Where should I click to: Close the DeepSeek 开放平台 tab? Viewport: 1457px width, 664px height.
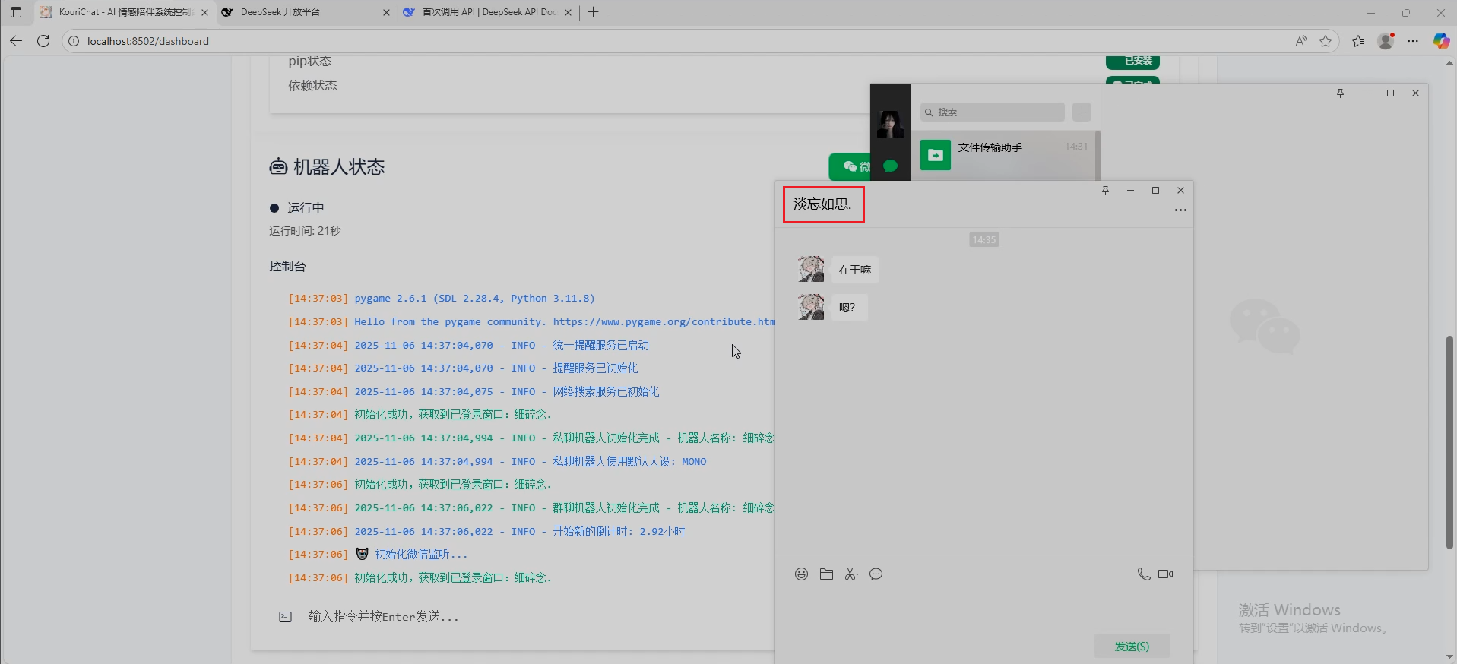coord(386,12)
